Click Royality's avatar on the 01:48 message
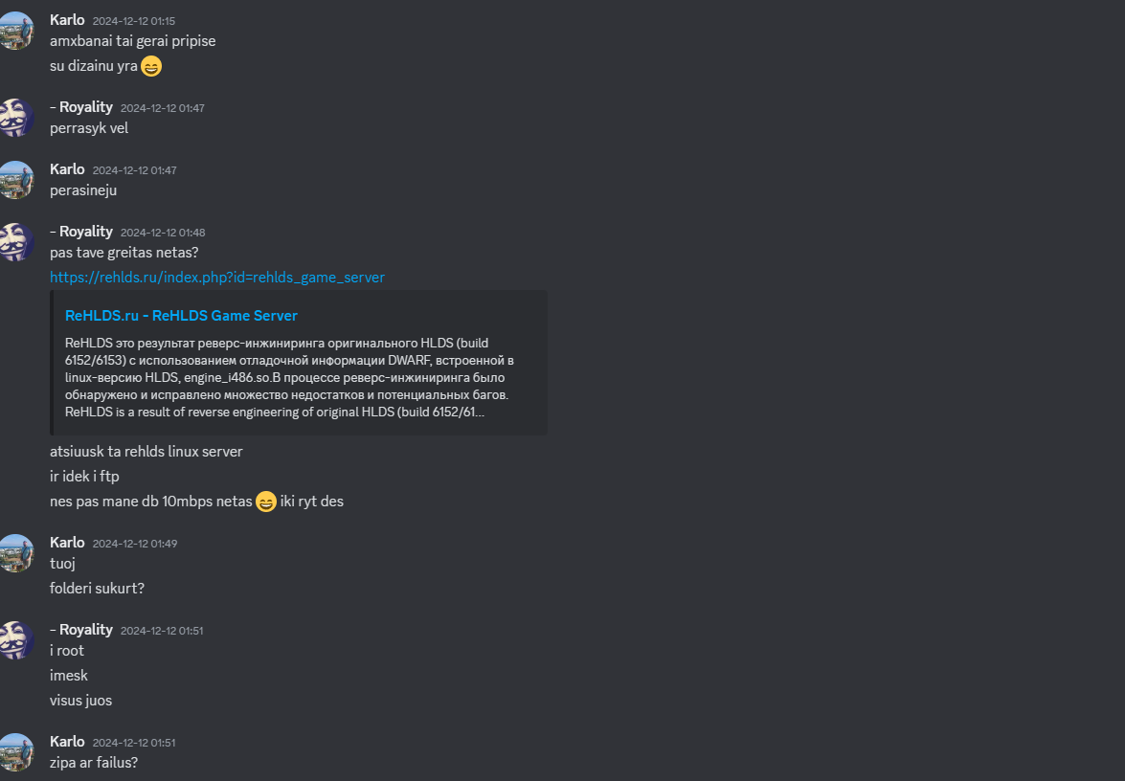1125x781 pixels. point(15,242)
